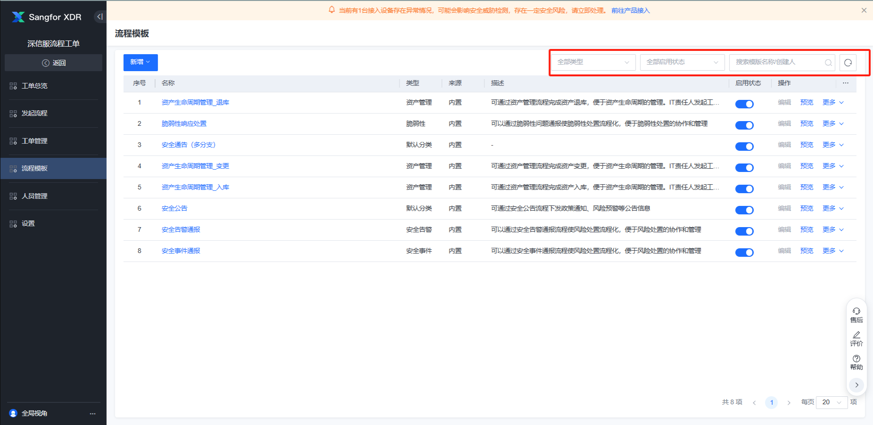Dismiss the orange warning banner

(864, 10)
